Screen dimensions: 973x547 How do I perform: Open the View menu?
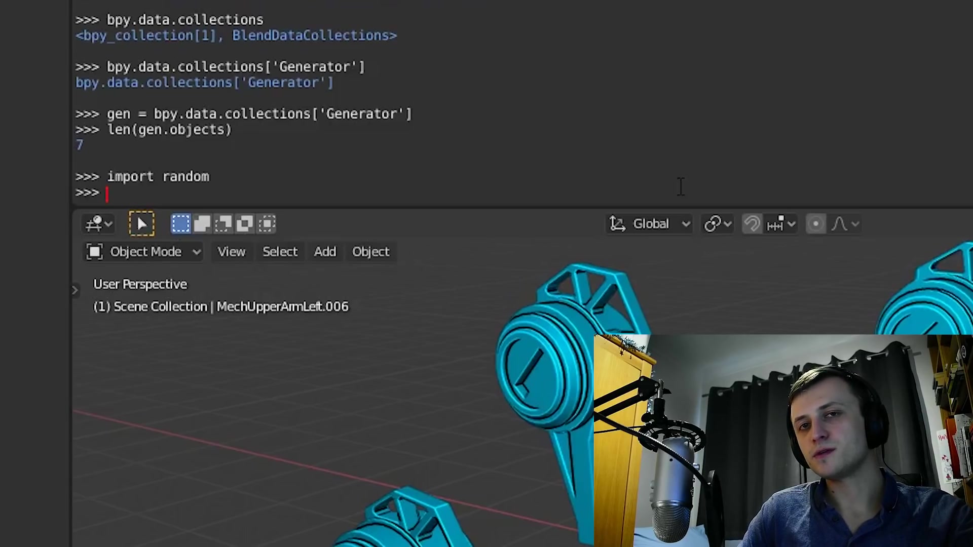(x=231, y=252)
